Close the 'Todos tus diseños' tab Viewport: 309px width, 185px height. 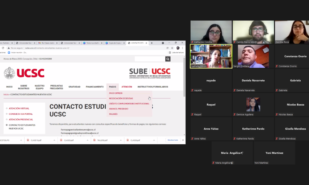(x=102, y=43)
